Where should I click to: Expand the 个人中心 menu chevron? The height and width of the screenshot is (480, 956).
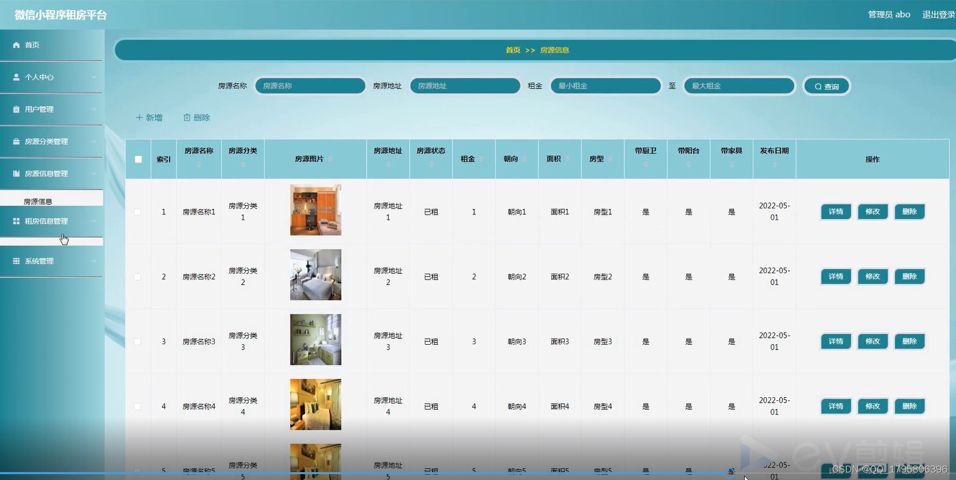[x=94, y=77]
